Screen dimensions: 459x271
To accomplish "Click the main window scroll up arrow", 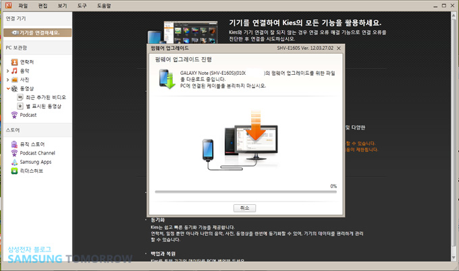I will (454, 16).
